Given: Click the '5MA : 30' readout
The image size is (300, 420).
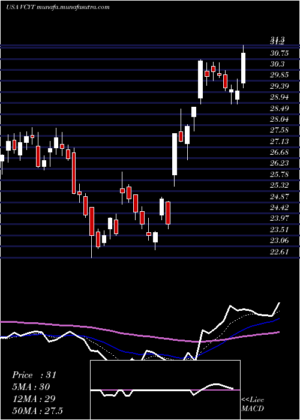Looking at the screenshot, I should coord(31,387).
